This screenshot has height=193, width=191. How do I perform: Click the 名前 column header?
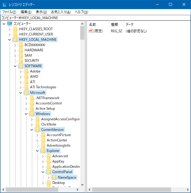[x=98, y=25]
